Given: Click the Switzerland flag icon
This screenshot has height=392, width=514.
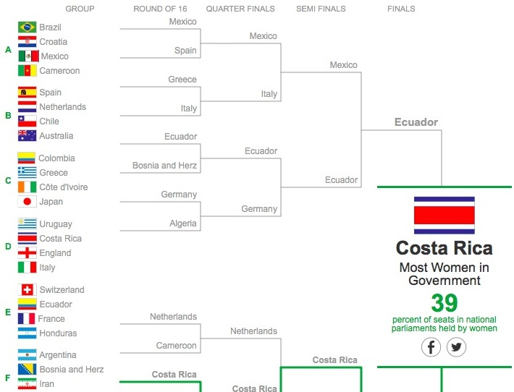Looking at the screenshot, I should 28,290.
